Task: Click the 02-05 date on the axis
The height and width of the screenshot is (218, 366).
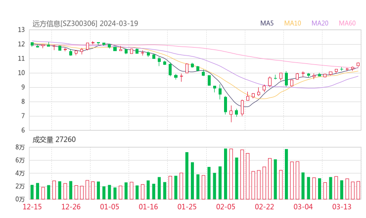Action: click(226, 207)
